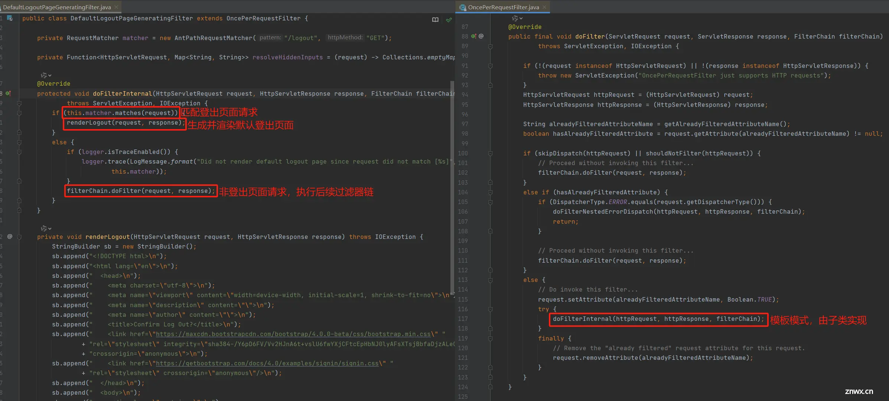Image resolution: width=889 pixels, height=401 pixels.
Task: Collapse the instanceof check block at line 91
Action: click(490, 66)
